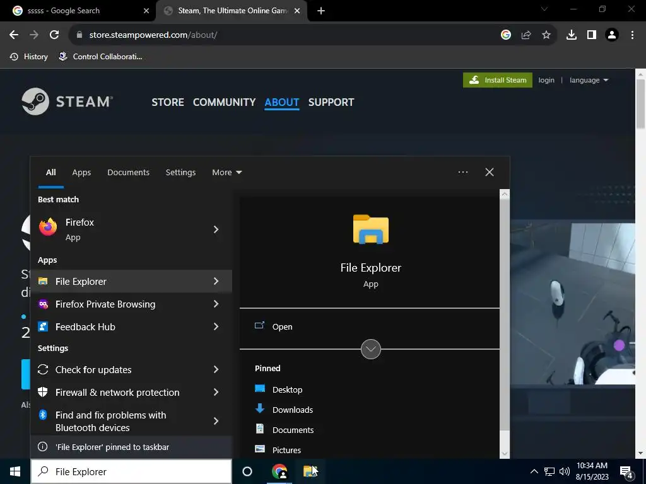Share this page icon in address bar
Image resolution: width=646 pixels, height=484 pixels.
pyautogui.click(x=526, y=35)
